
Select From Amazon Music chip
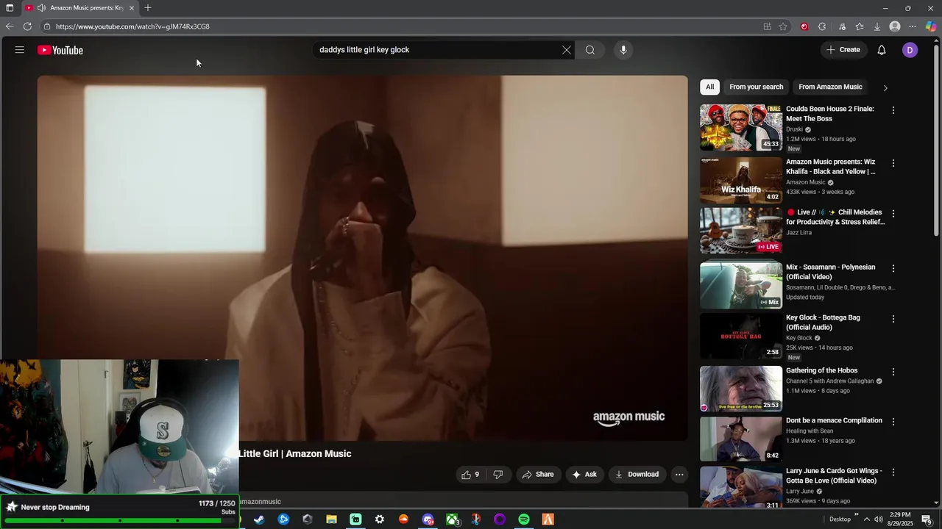click(x=830, y=87)
